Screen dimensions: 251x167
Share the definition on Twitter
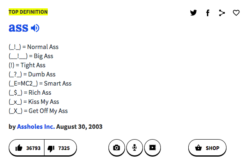tap(193, 13)
